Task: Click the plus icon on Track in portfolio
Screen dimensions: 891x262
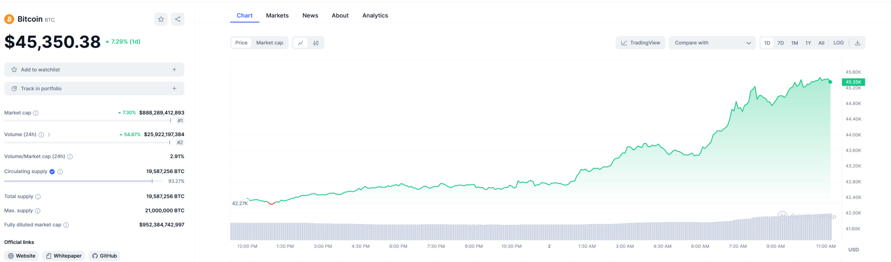Action: coord(174,88)
